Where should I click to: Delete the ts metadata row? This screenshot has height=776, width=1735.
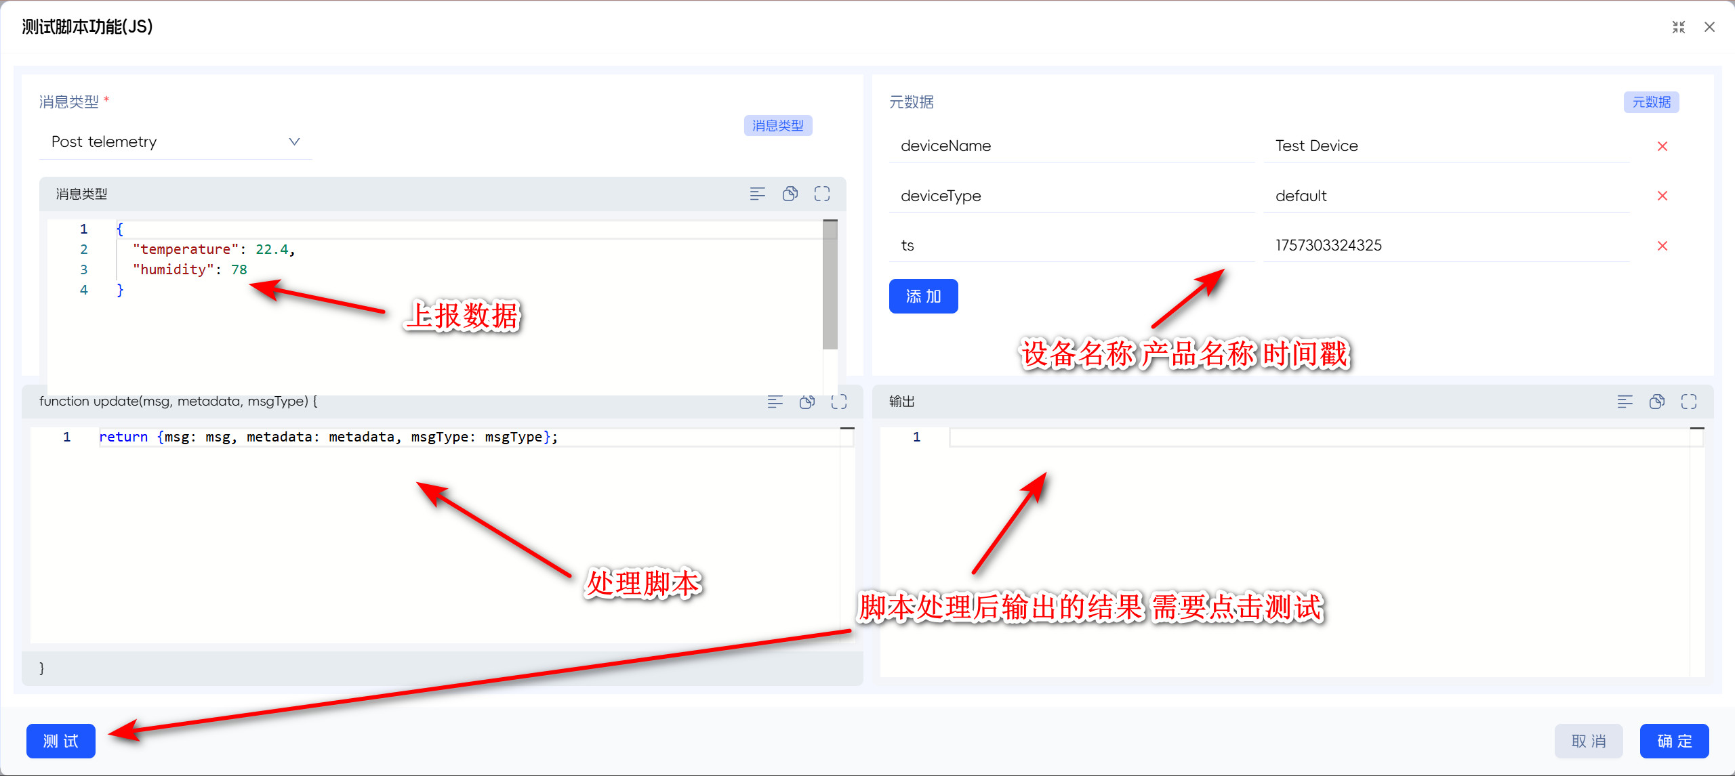pyautogui.click(x=1662, y=246)
